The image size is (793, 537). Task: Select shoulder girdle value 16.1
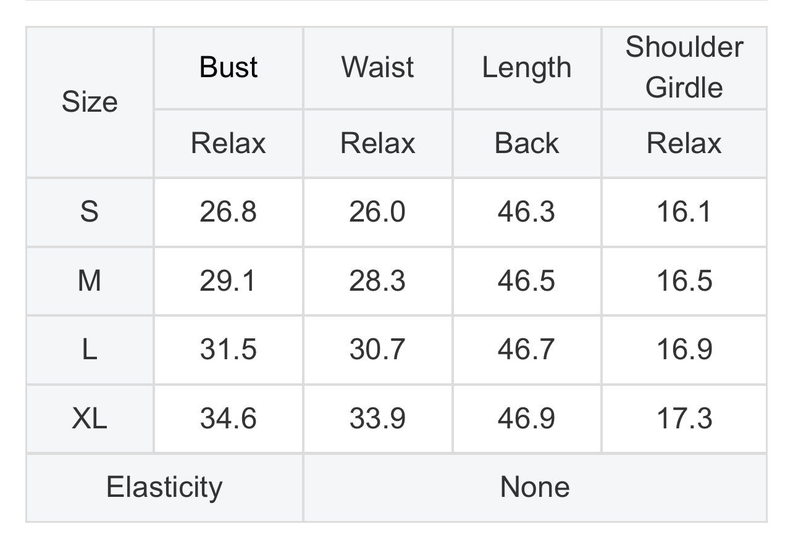684,212
